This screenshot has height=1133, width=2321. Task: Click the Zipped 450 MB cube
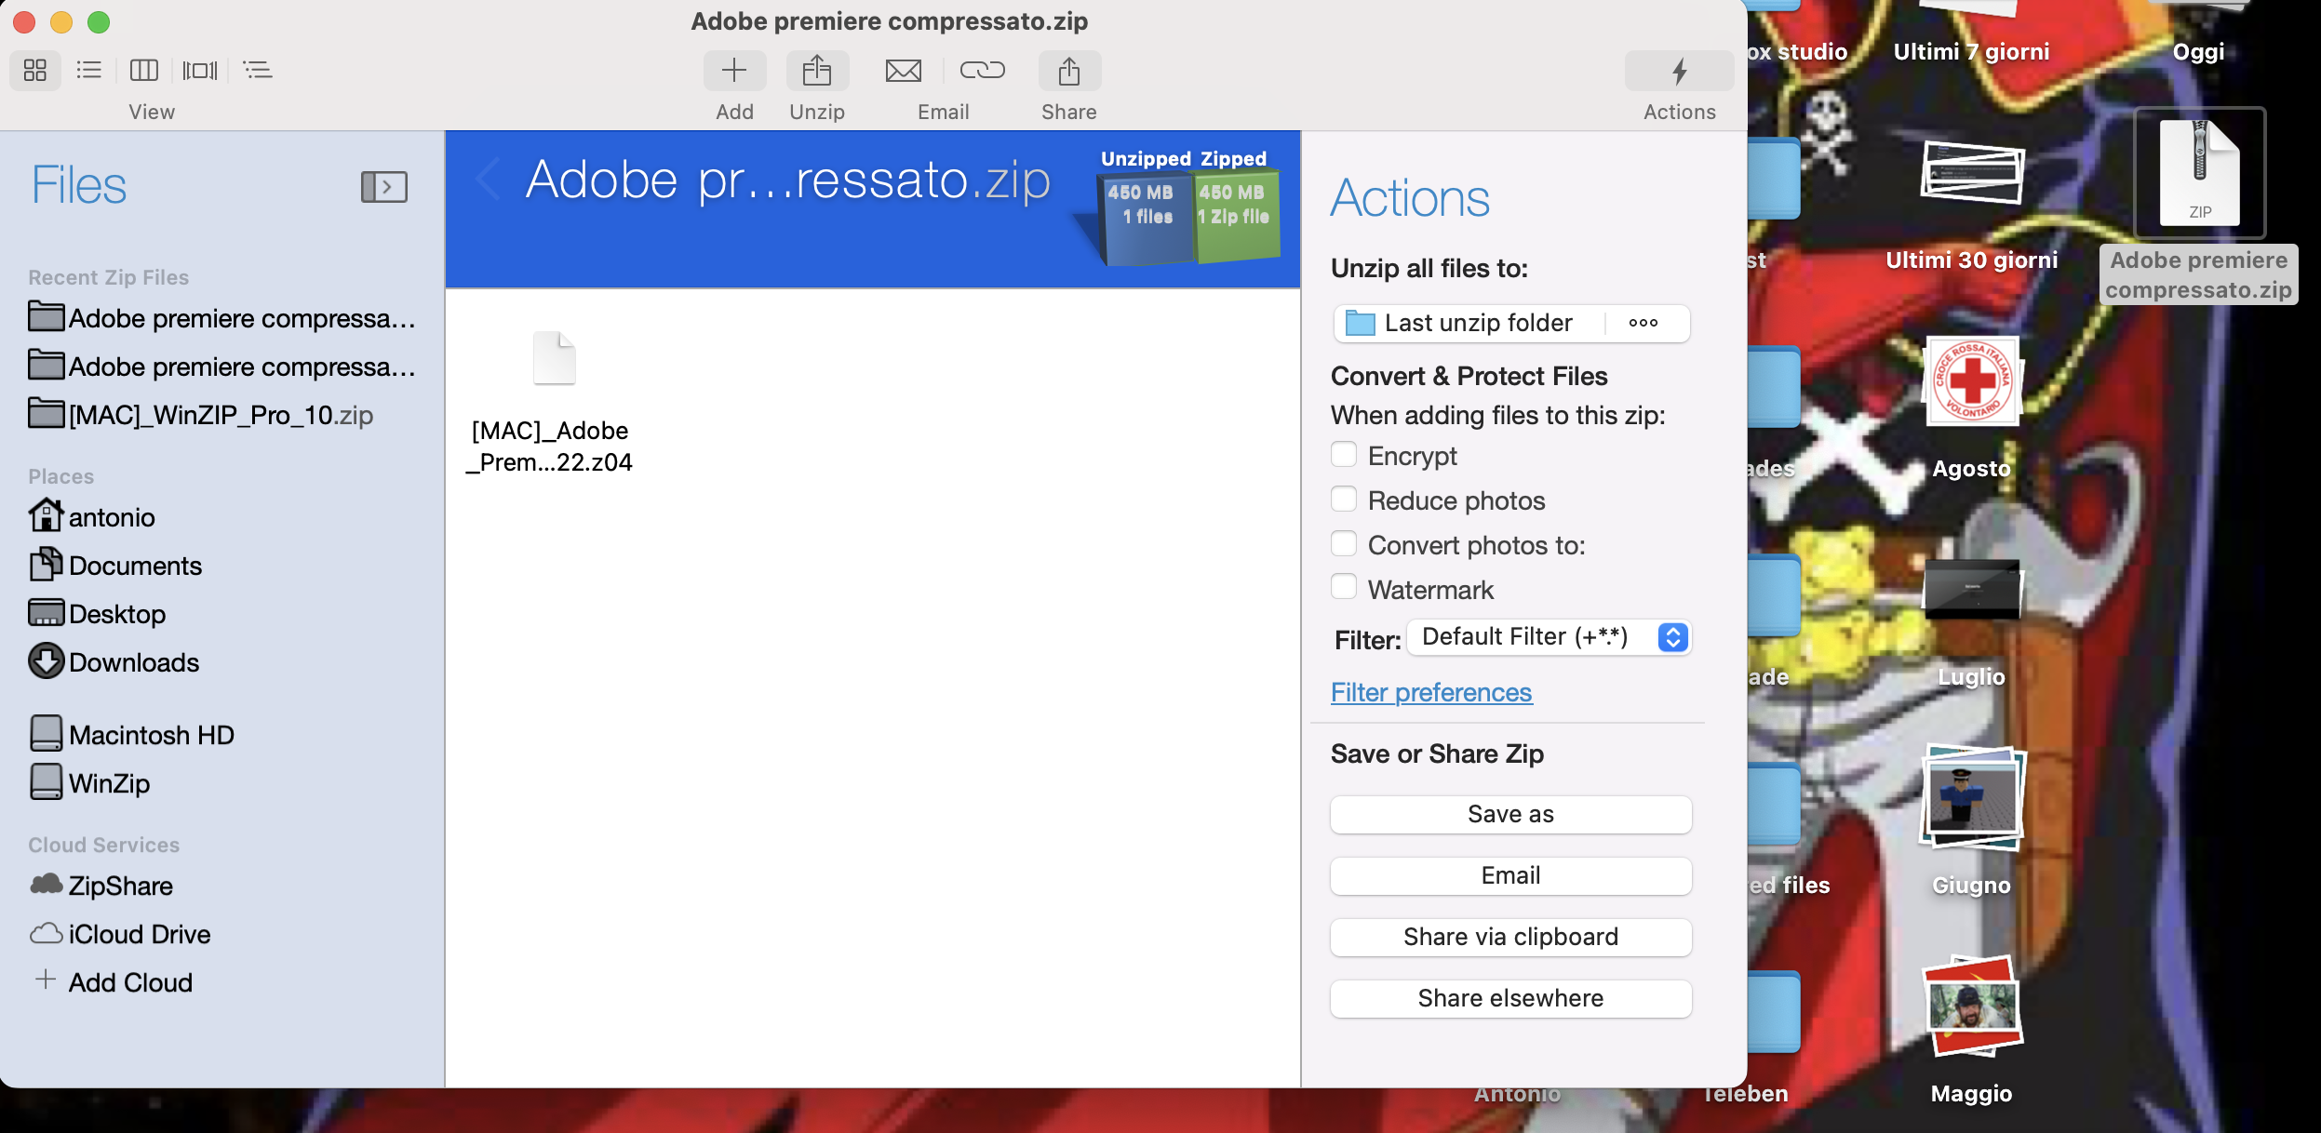point(1237,214)
